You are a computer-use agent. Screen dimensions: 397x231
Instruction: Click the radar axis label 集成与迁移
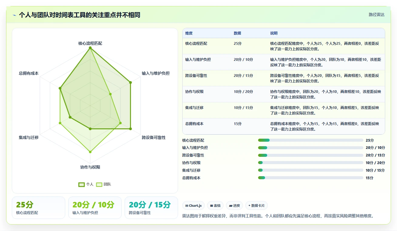(x=29, y=137)
